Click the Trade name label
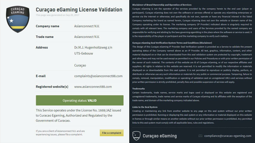Screen dimensions: 255x143 [x=45, y=37]
